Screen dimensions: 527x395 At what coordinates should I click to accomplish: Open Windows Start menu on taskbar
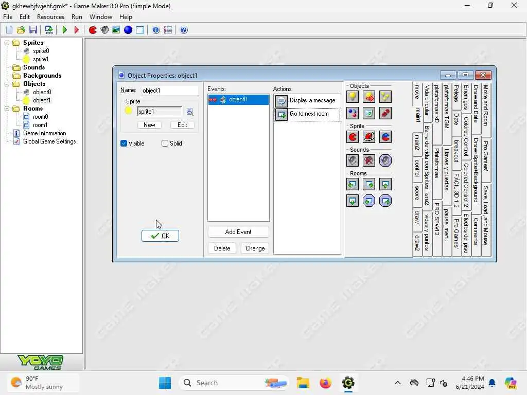pos(165,383)
